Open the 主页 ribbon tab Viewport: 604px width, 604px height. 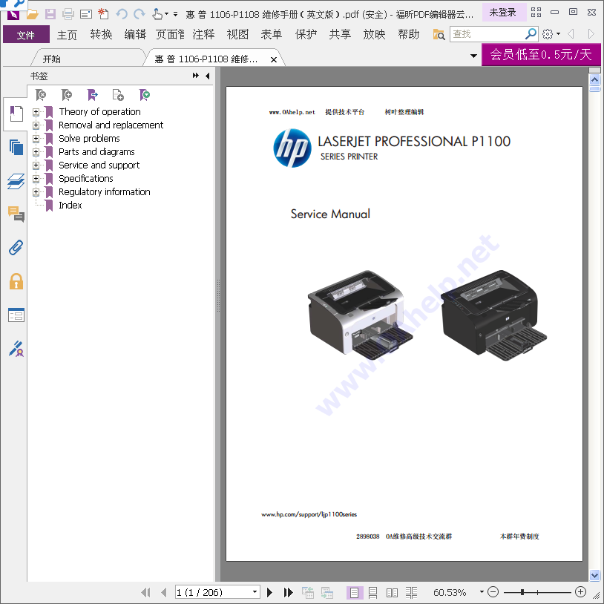point(67,35)
